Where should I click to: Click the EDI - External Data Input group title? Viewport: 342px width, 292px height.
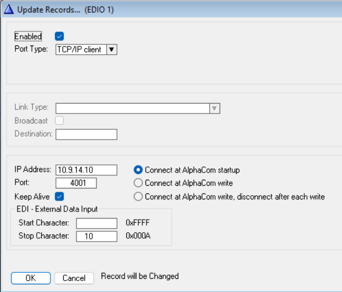click(57, 209)
